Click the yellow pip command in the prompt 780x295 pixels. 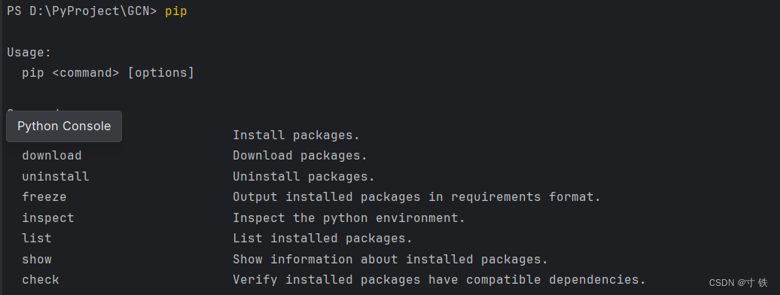(176, 11)
